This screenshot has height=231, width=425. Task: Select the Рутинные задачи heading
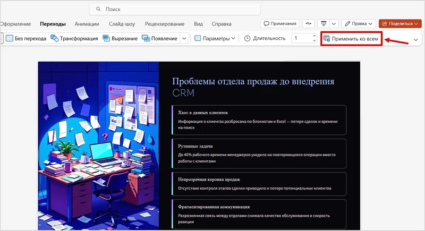(x=195, y=146)
